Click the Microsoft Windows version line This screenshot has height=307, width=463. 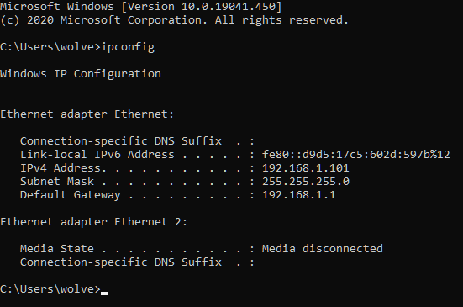[x=141, y=7]
